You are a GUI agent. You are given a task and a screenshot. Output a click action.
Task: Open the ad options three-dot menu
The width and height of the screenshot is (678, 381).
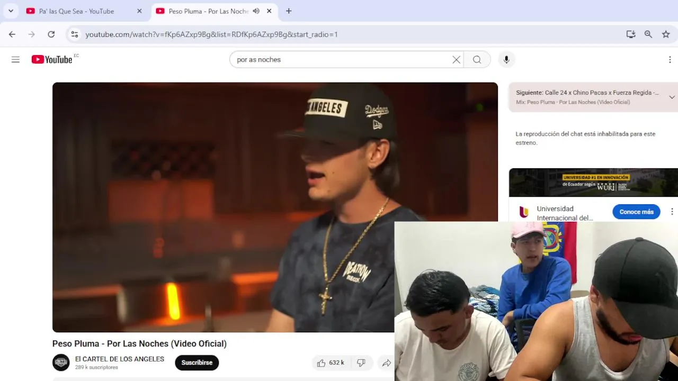click(x=672, y=212)
